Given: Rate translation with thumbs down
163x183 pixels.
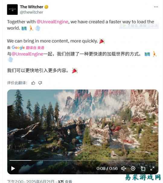Looking at the screenshot, I should click(x=40, y=83).
